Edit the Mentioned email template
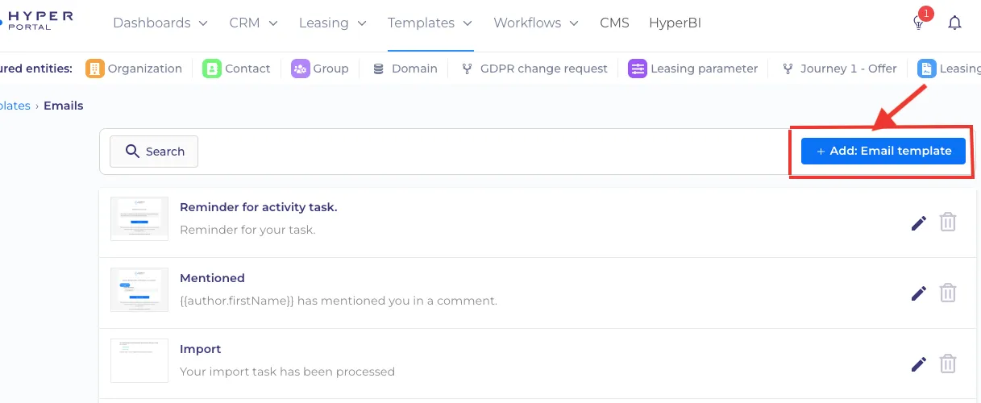The width and height of the screenshot is (981, 403). pyautogui.click(x=919, y=293)
